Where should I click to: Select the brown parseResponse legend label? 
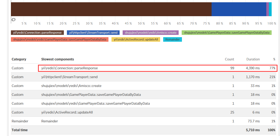pyautogui.click(x=37, y=33)
